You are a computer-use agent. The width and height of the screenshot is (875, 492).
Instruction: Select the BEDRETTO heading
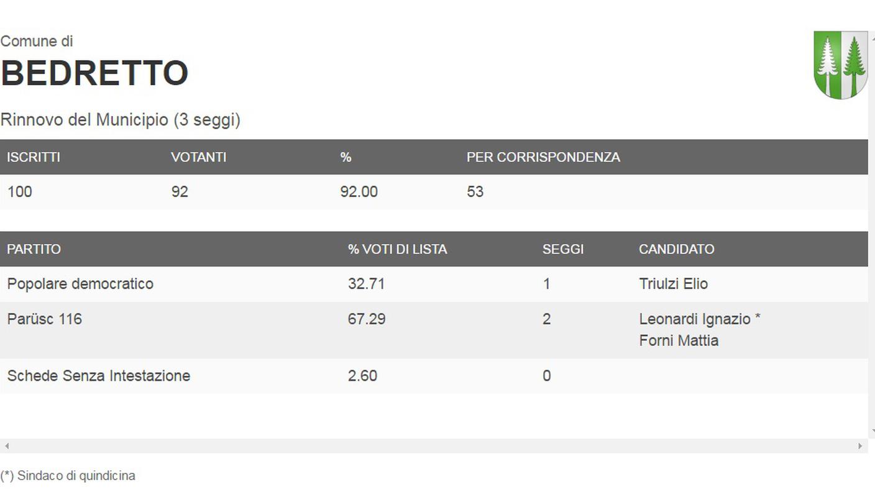[94, 73]
